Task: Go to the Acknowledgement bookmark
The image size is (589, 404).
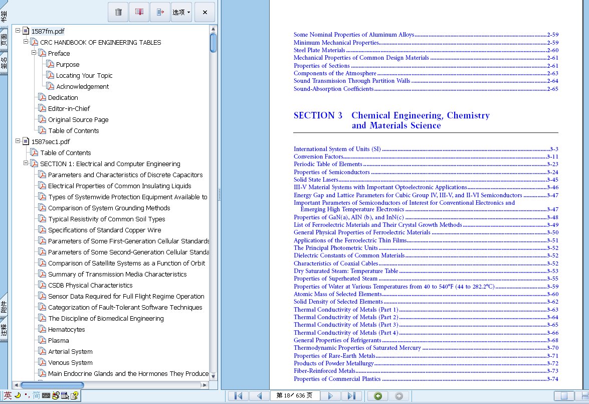Action: pos(82,86)
